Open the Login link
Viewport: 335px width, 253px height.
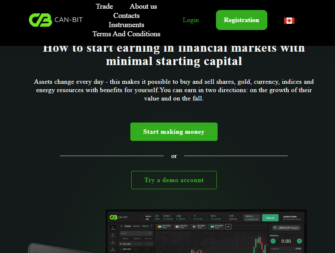pyautogui.click(x=190, y=20)
